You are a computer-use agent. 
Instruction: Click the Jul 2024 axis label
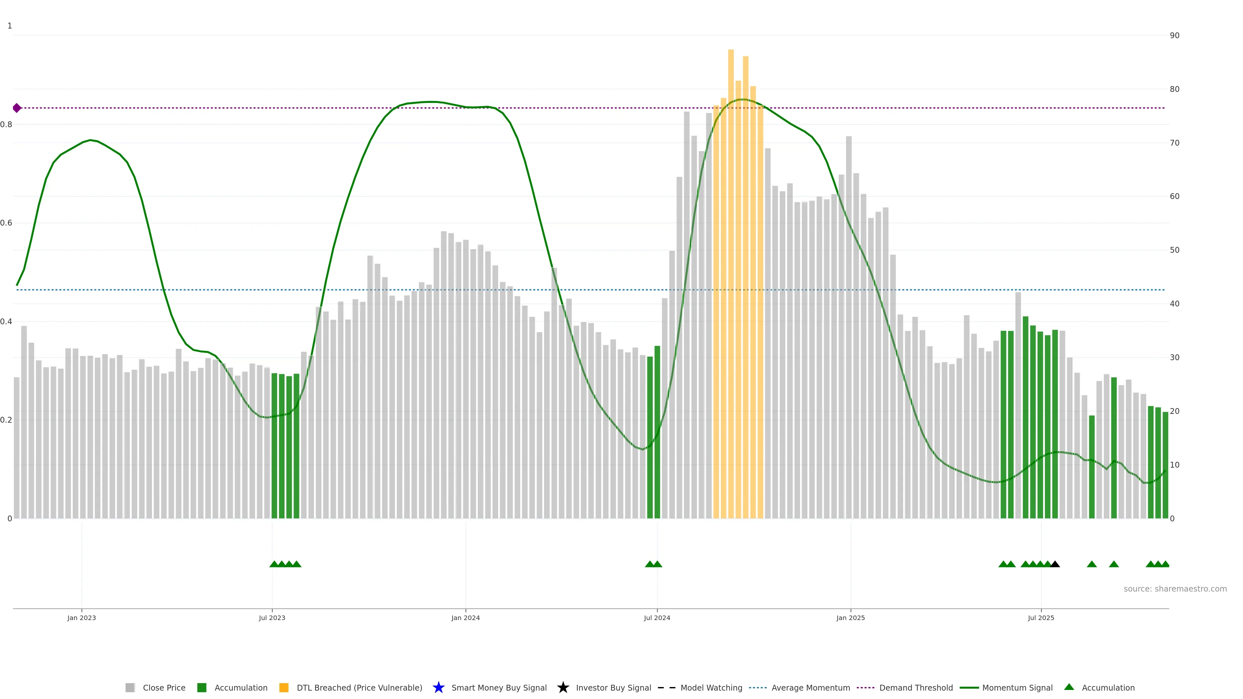(x=657, y=617)
